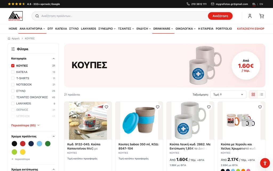Screen dimensions: 273x171
Task: Add cappuccino mug Κωδ. 9132-045 to wishlist
Action: pyautogui.click(x=106, y=107)
